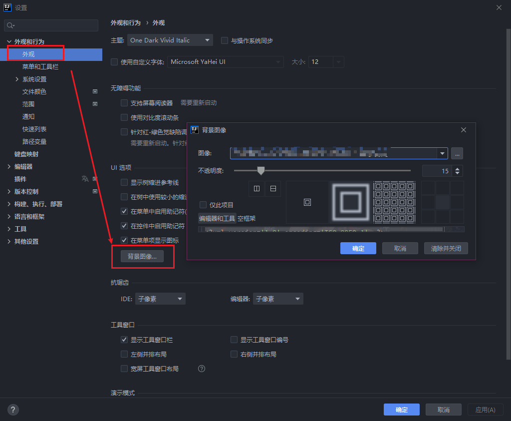Expand the 语言和框架 category

[9, 217]
